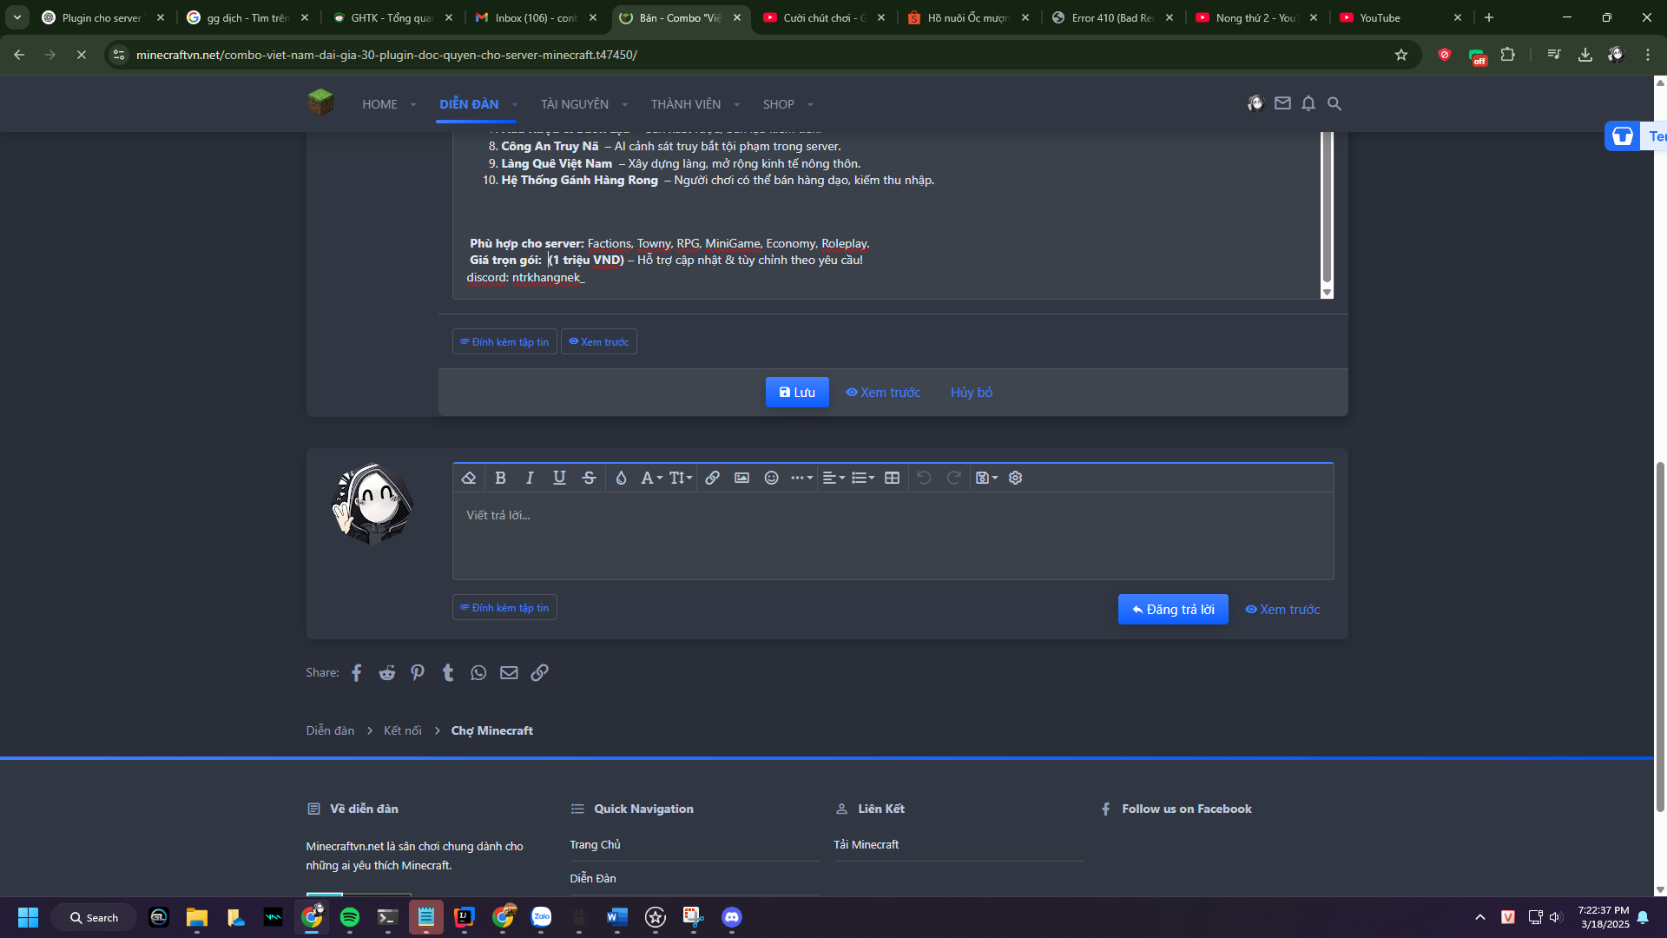This screenshot has width=1667, height=938.
Task: Open the THÀNH VIÊN menu item
Action: 686,104
